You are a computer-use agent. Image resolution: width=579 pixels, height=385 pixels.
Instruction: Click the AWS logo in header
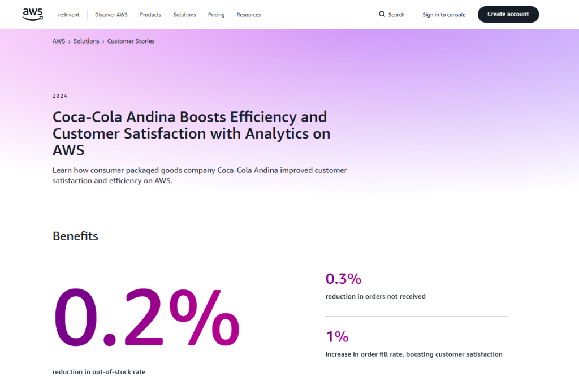pyautogui.click(x=32, y=14)
